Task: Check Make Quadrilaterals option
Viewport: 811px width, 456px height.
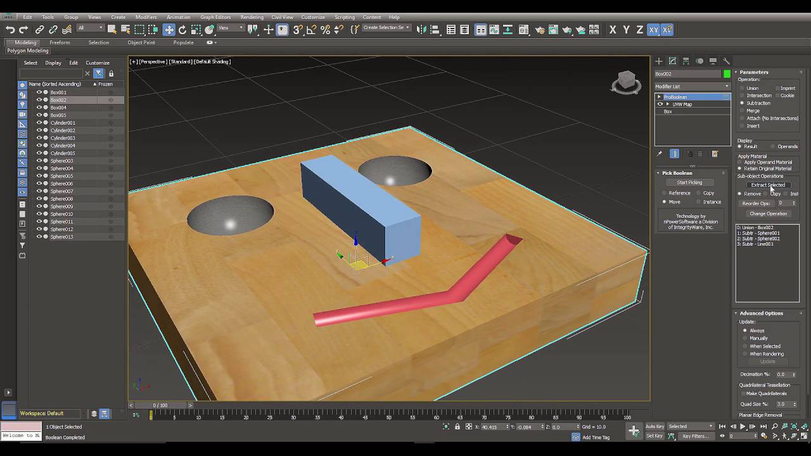Action: click(742, 393)
